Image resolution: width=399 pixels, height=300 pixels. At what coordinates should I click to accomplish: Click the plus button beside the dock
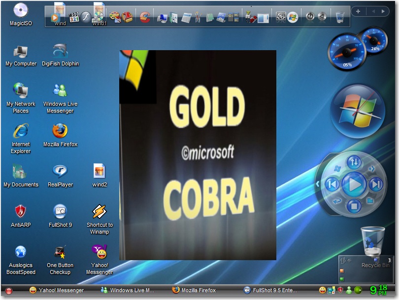tap(358, 11)
